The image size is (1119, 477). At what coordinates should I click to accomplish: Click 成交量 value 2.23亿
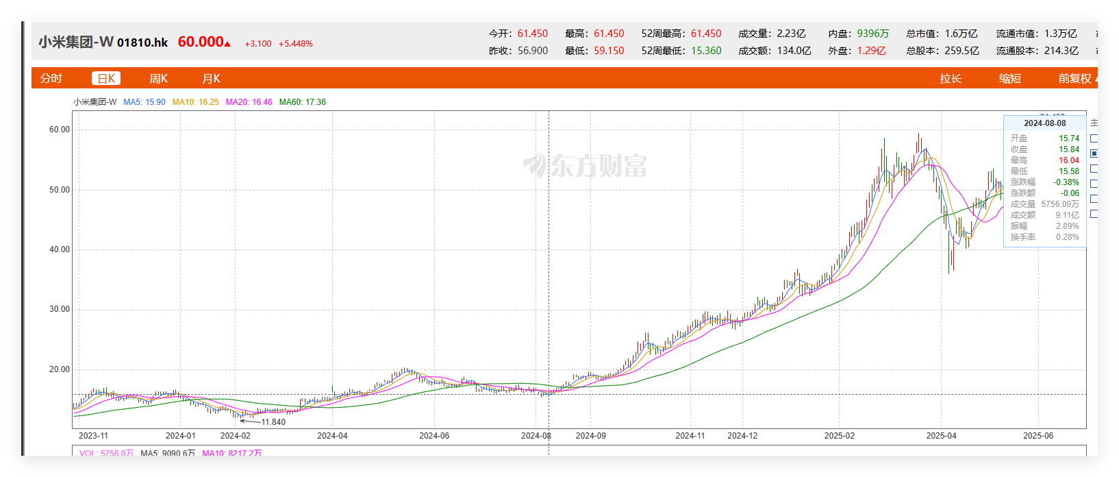pos(791,34)
